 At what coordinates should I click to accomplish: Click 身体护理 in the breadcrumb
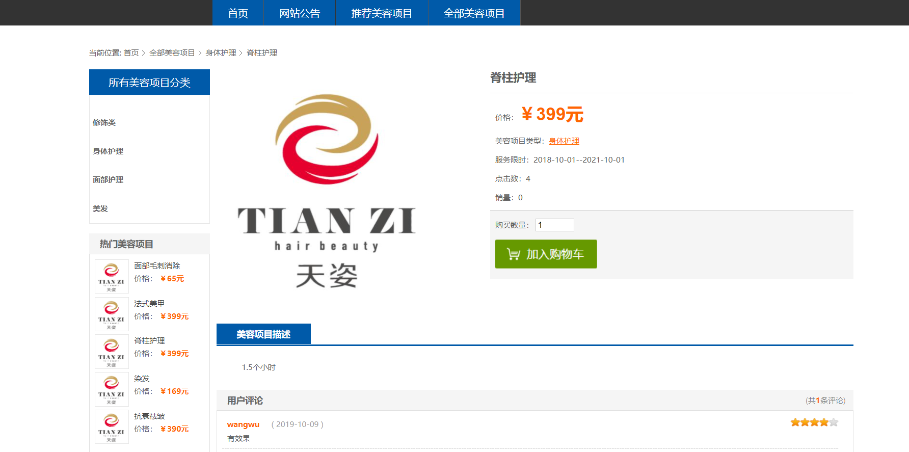221,53
